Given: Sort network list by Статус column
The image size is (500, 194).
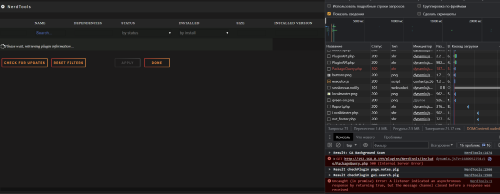Looking at the screenshot, I should coord(380,46).
